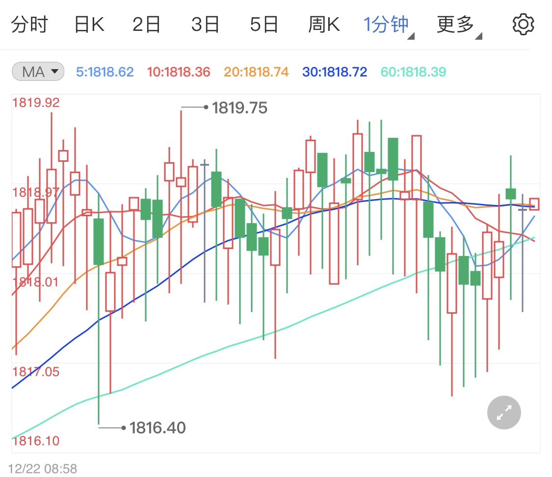Viewport: 552px width, 477px height.
Task: Click the high price label 1819.75
Action: 239,108
